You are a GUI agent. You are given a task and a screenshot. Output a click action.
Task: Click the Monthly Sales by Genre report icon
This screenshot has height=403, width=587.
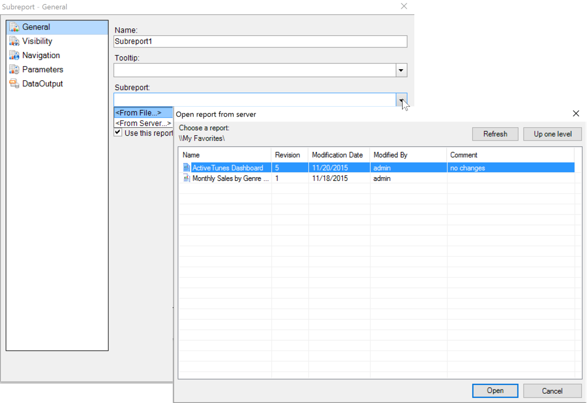click(x=186, y=178)
